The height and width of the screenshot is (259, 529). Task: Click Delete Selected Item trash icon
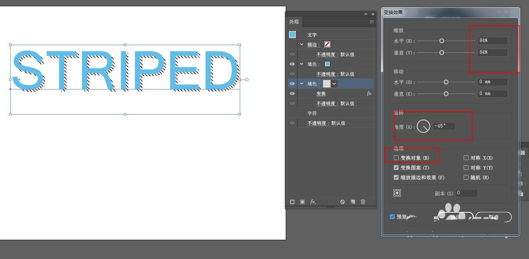[363, 202]
